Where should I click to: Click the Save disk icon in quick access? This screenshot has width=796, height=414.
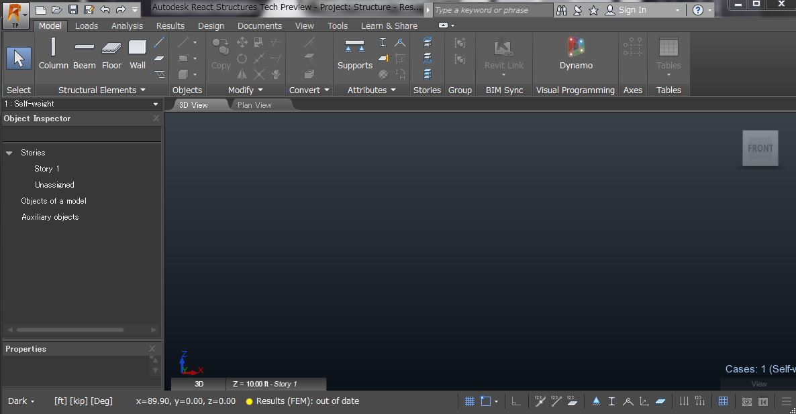point(73,9)
